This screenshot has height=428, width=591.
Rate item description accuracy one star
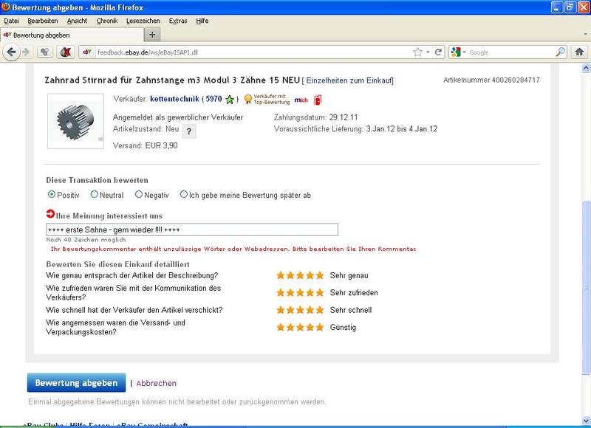tap(281, 275)
